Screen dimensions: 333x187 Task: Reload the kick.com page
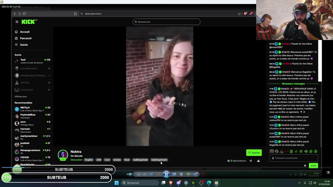(x=24, y=14)
